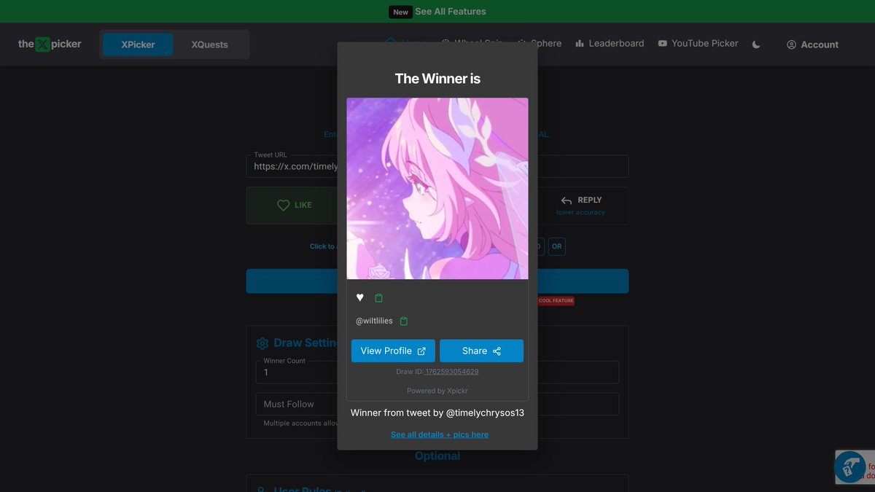The height and width of the screenshot is (492, 875).
Task: Toggle the REPLY filter option
Action: tap(581, 206)
